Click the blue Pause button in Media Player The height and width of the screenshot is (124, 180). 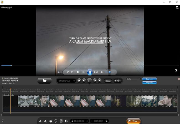90,72
